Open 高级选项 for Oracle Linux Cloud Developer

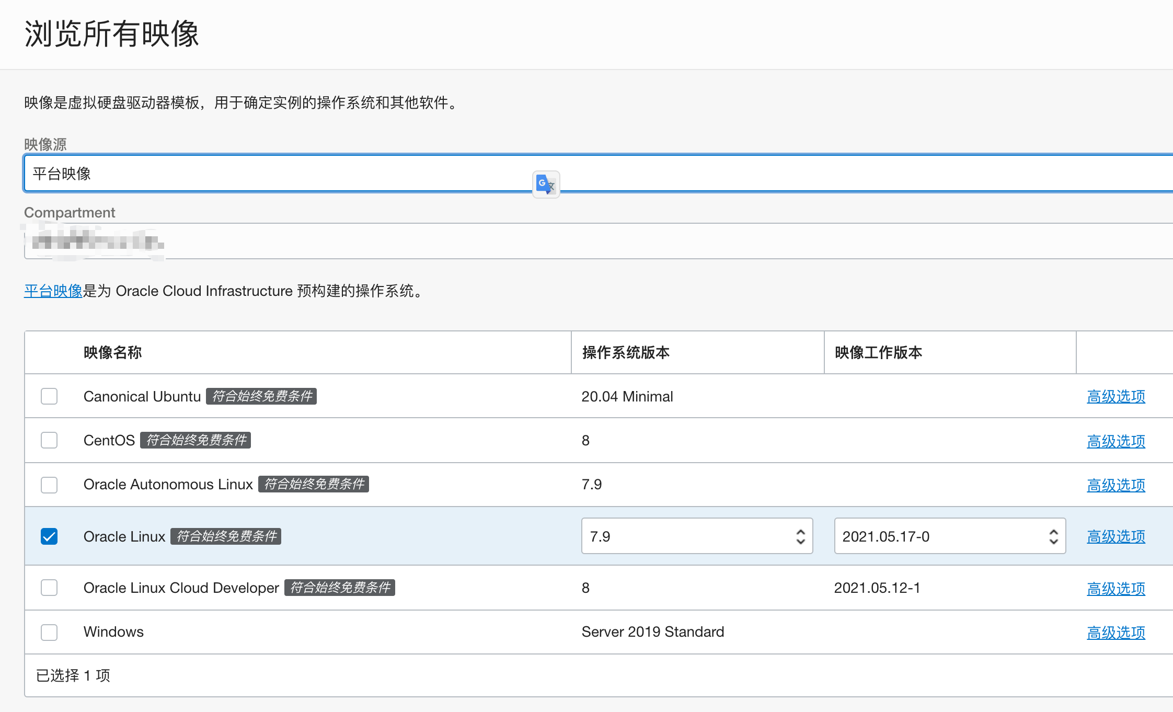1115,589
